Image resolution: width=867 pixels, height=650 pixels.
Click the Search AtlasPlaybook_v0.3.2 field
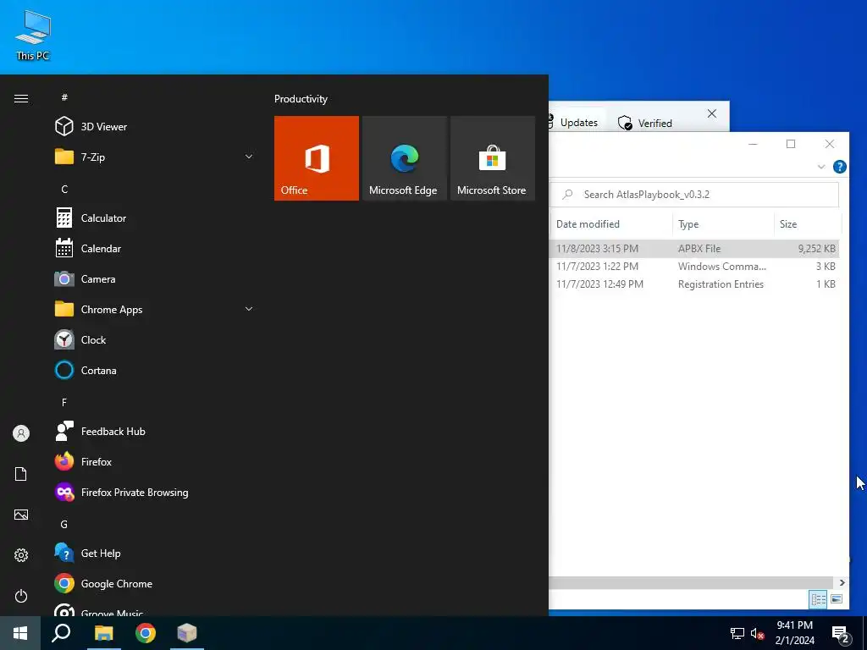694,195
